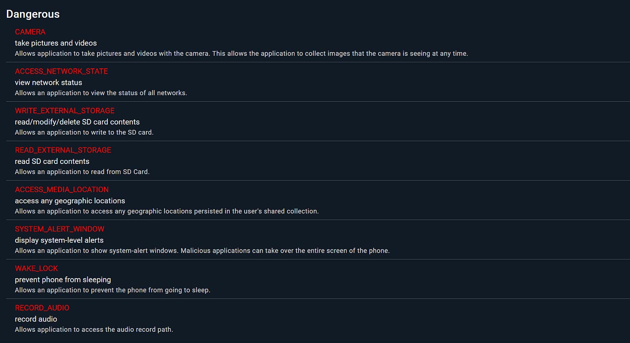Click the WRITE_EXTERNAL_STORAGE permission label
The image size is (630, 343).
(x=64, y=110)
